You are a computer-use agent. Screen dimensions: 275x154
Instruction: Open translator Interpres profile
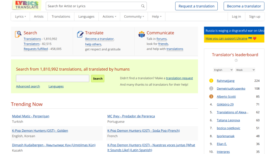tap(223, 152)
